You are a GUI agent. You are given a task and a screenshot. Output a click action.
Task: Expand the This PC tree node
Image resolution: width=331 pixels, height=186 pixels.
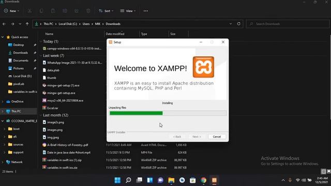(x=3, y=112)
